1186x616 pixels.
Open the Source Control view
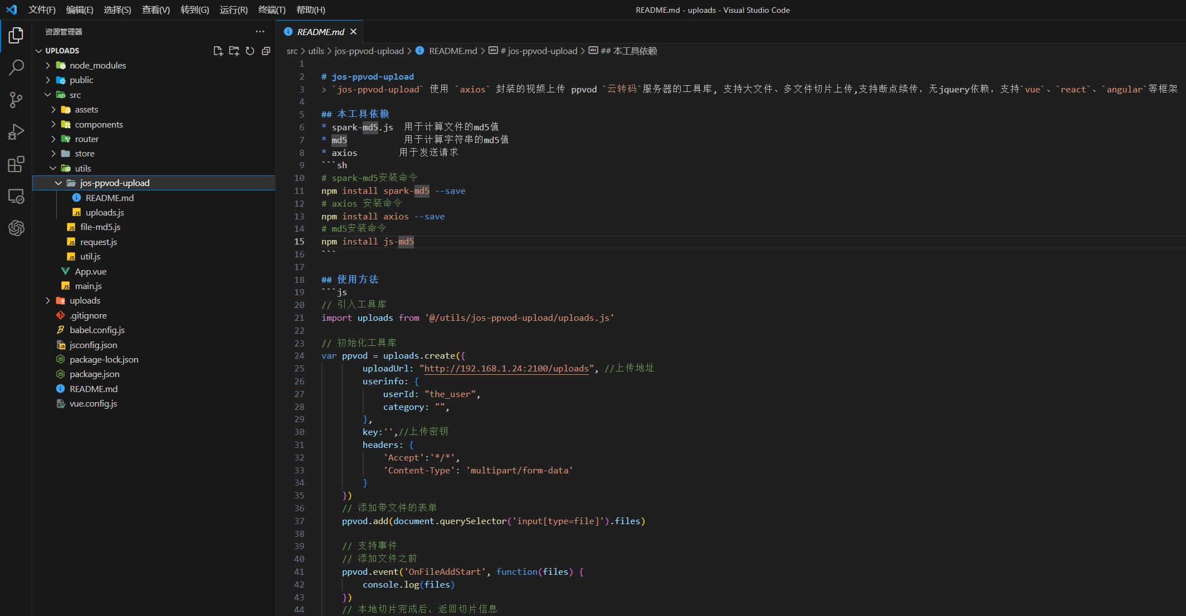pyautogui.click(x=16, y=100)
